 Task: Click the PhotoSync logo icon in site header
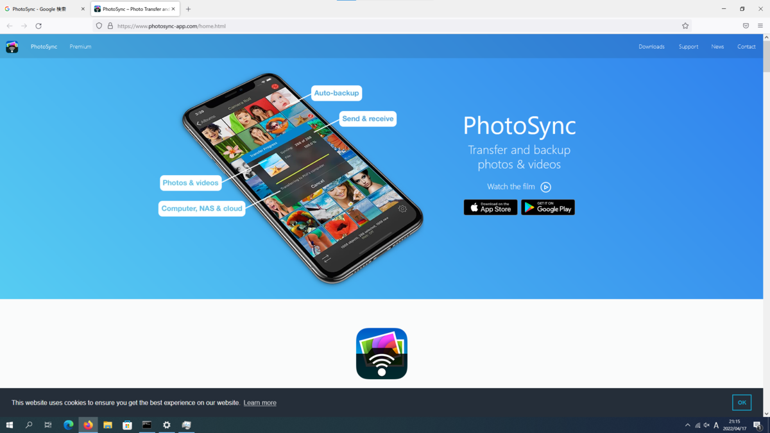point(12,47)
